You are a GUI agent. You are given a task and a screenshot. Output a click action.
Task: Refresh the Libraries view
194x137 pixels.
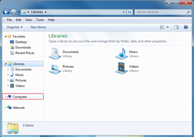pos(129,12)
